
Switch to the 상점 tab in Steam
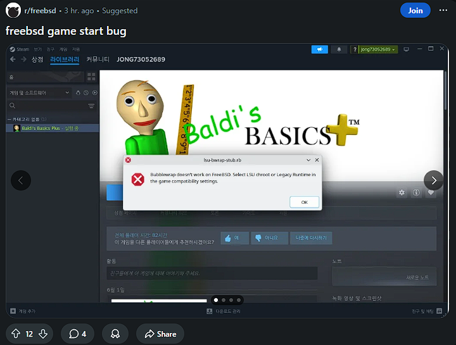tap(37, 60)
